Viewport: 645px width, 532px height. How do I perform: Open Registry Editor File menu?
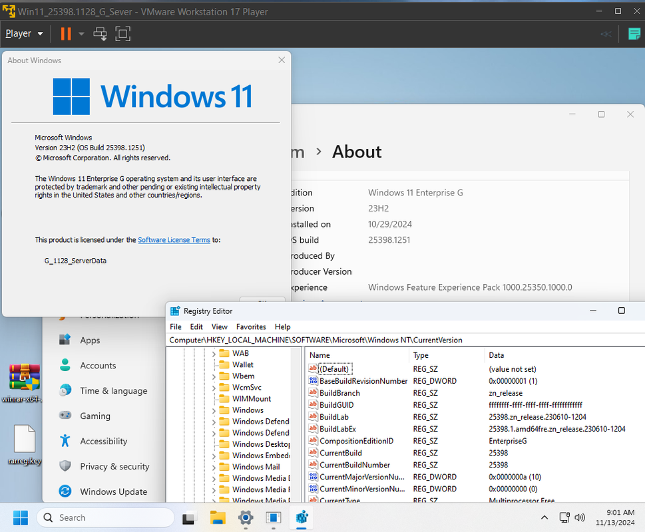(176, 327)
